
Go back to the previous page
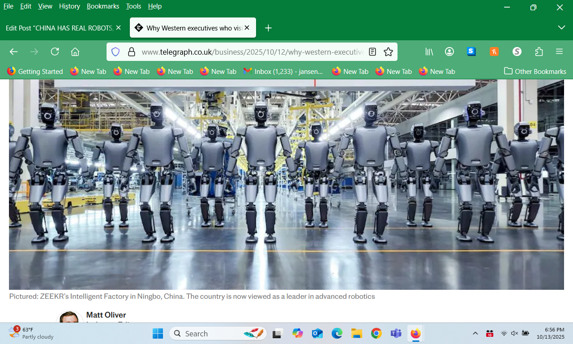tap(14, 52)
